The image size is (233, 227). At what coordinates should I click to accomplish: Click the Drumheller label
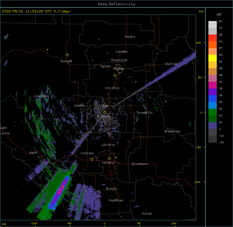pyautogui.click(x=172, y=131)
